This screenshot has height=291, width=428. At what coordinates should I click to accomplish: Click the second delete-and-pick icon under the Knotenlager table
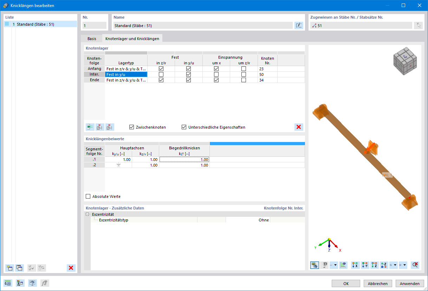110,127
